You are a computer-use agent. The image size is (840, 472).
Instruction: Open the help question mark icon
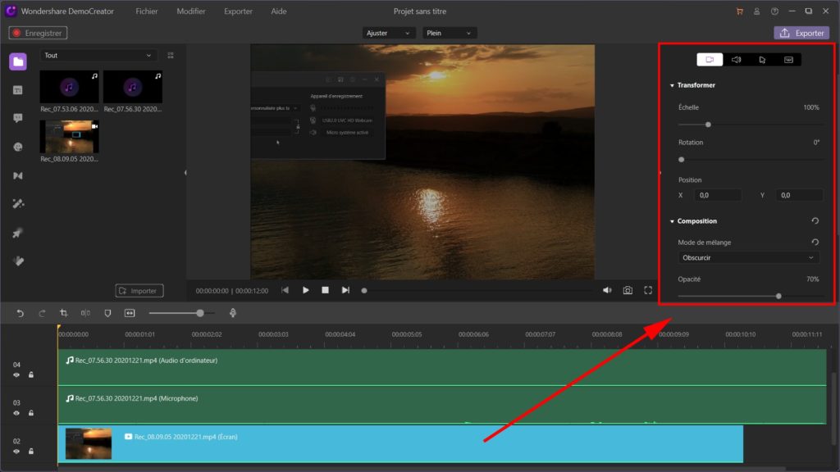click(x=774, y=11)
